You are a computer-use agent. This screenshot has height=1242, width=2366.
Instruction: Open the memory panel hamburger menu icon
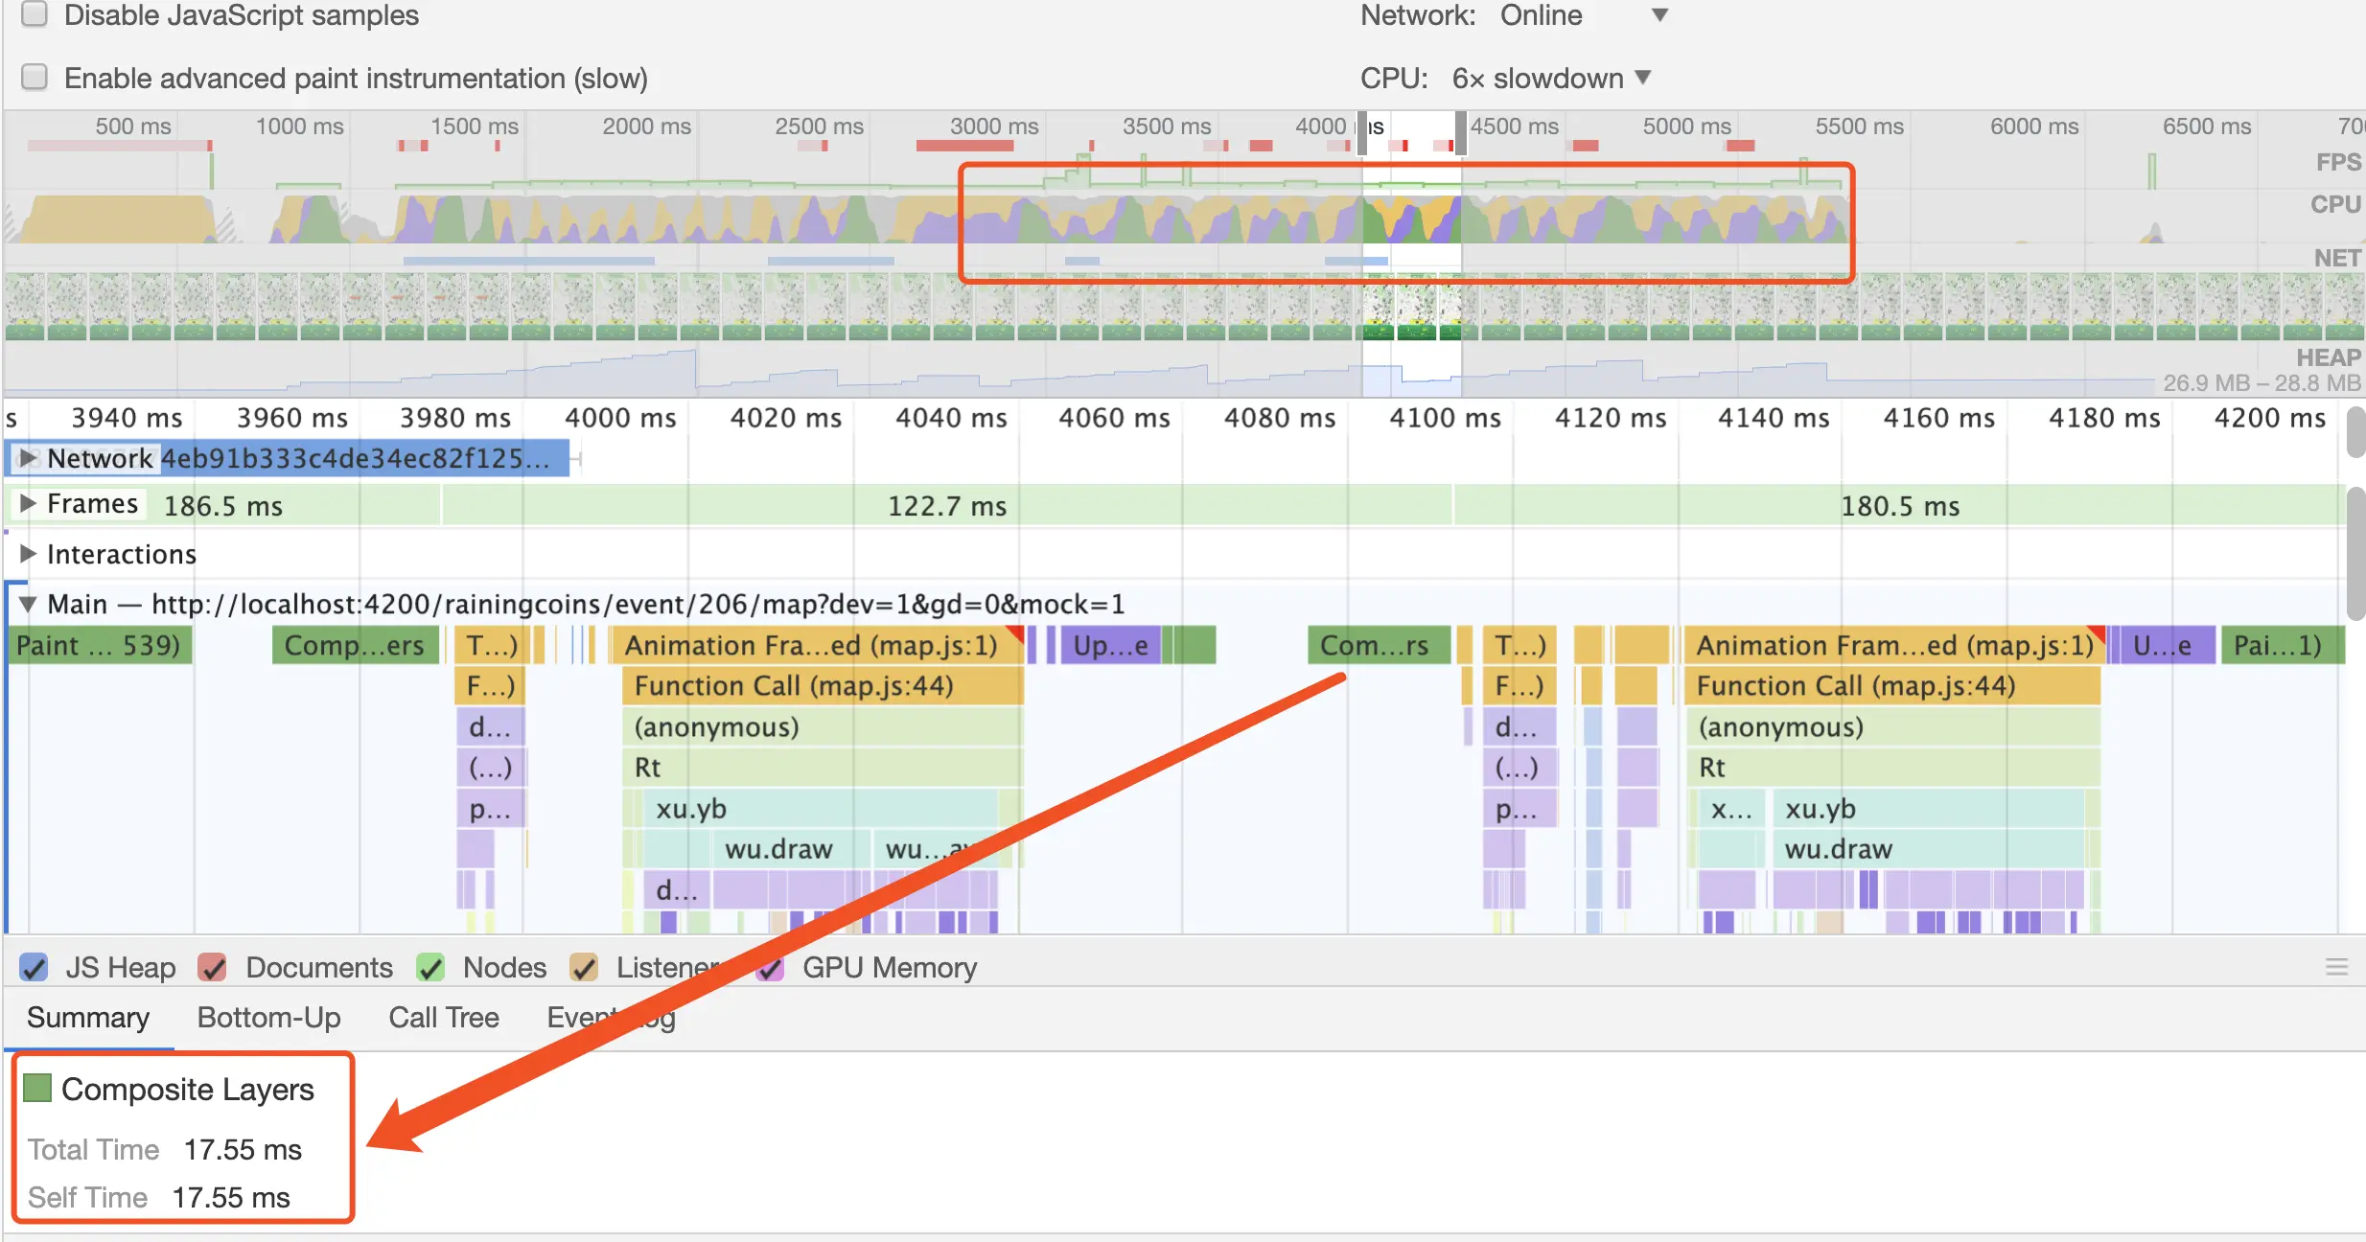pyautogui.click(x=2336, y=967)
